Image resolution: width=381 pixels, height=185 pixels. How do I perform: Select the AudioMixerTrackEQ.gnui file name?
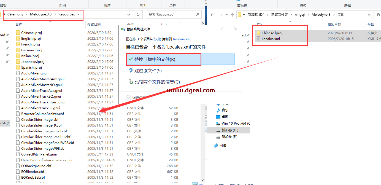tap(41, 96)
